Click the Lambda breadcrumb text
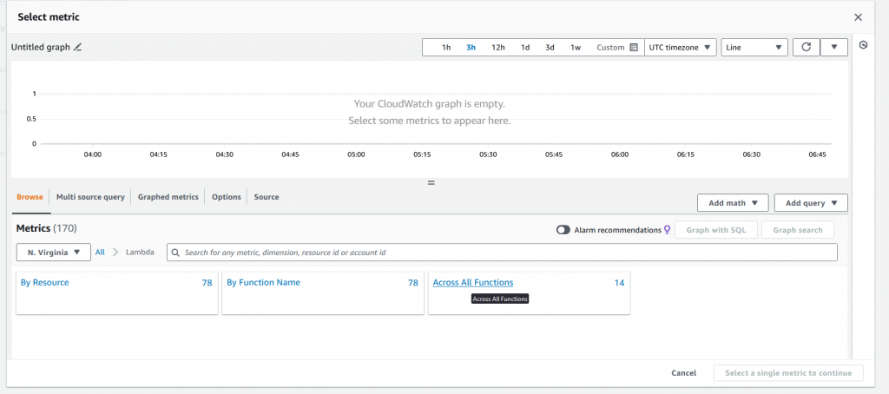Image resolution: width=889 pixels, height=394 pixels. tap(140, 253)
